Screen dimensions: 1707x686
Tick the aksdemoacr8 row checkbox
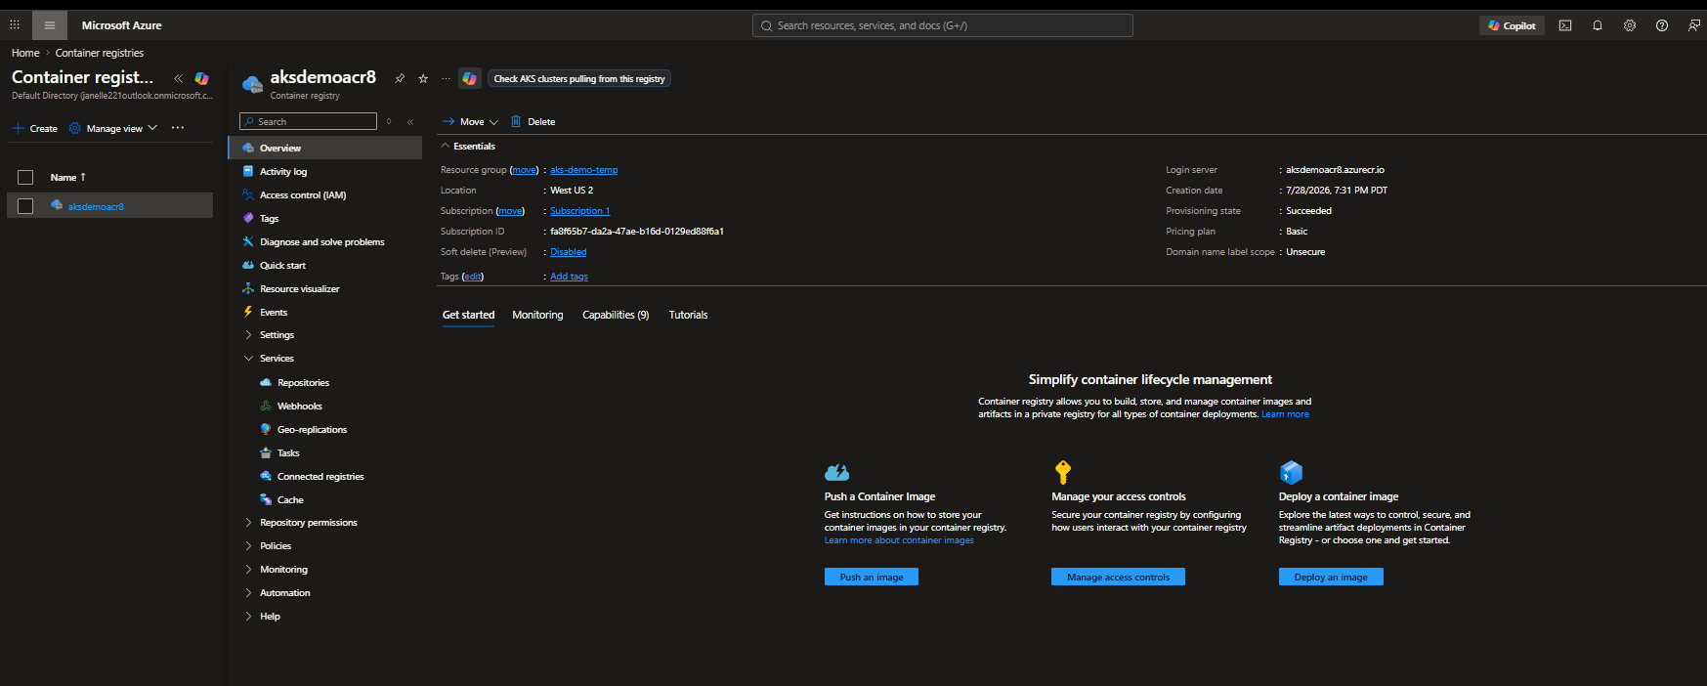click(x=25, y=206)
